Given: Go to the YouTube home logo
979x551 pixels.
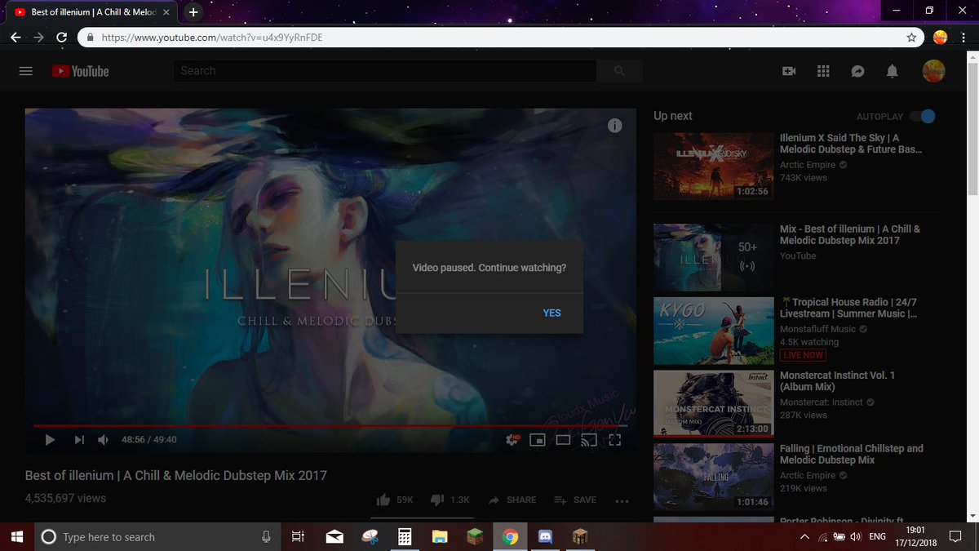Looking at the screenshot, I should [x=80, y=71].
